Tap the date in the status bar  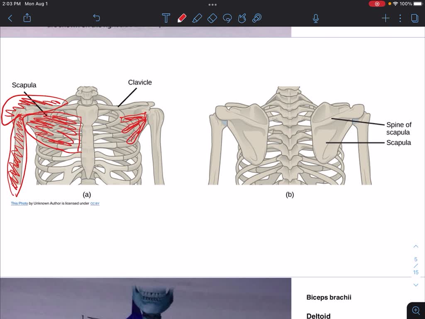click(x=36, y=3)
